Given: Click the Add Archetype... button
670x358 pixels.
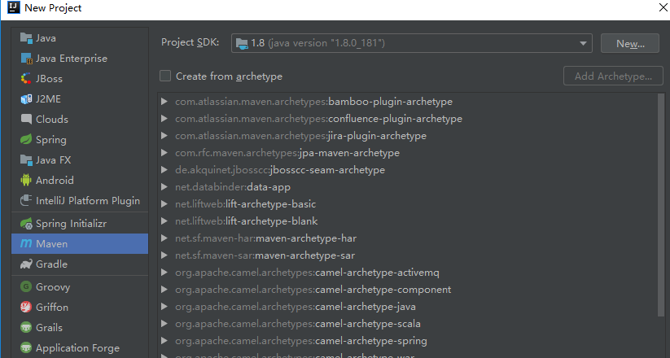Looking at the screenshot, I should pyautogui.click(x=613, y=76).
